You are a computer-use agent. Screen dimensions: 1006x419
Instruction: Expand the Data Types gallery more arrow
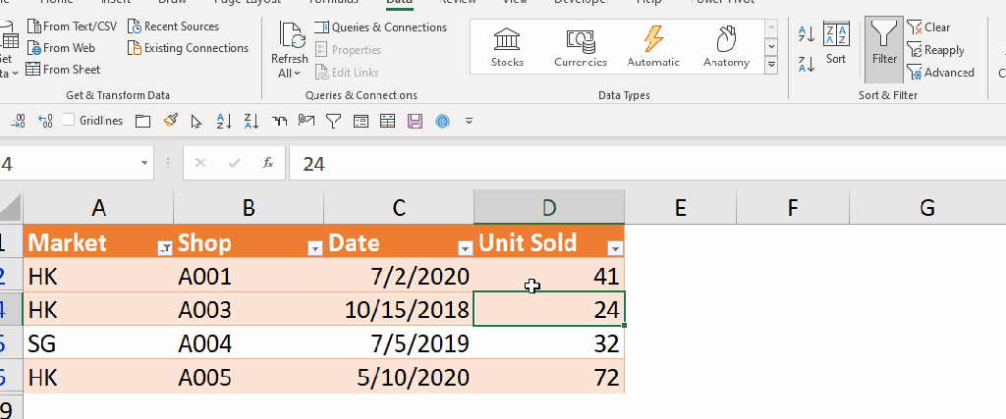(770, 65)
